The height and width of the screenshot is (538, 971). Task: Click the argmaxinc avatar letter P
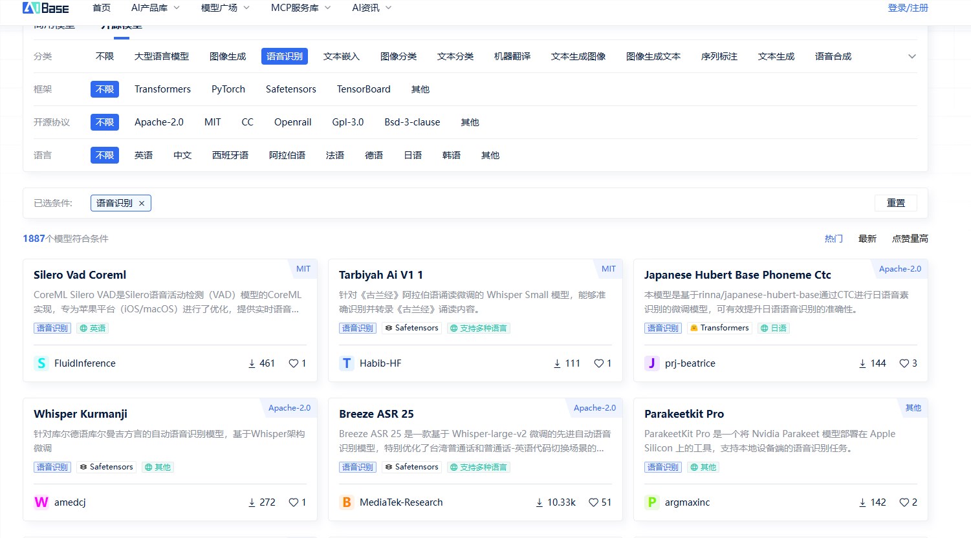[652, 502]
